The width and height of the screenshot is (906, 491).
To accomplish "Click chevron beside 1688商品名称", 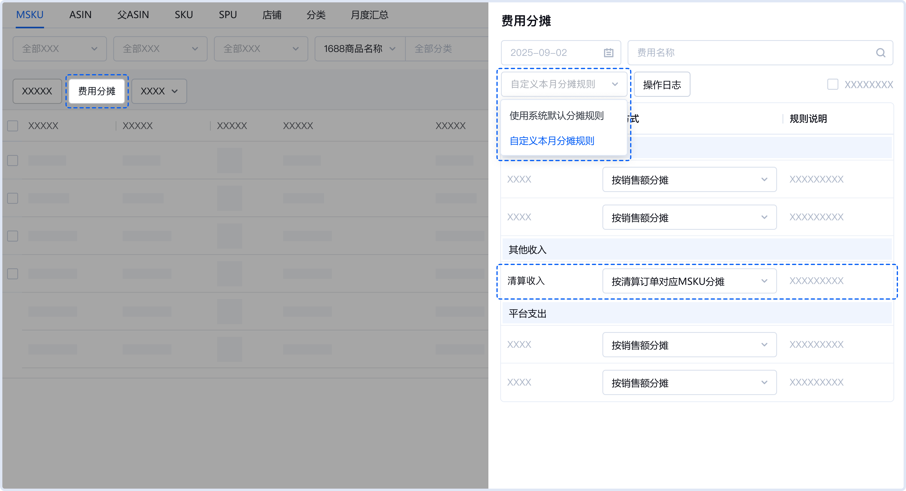I will (392, 49).
